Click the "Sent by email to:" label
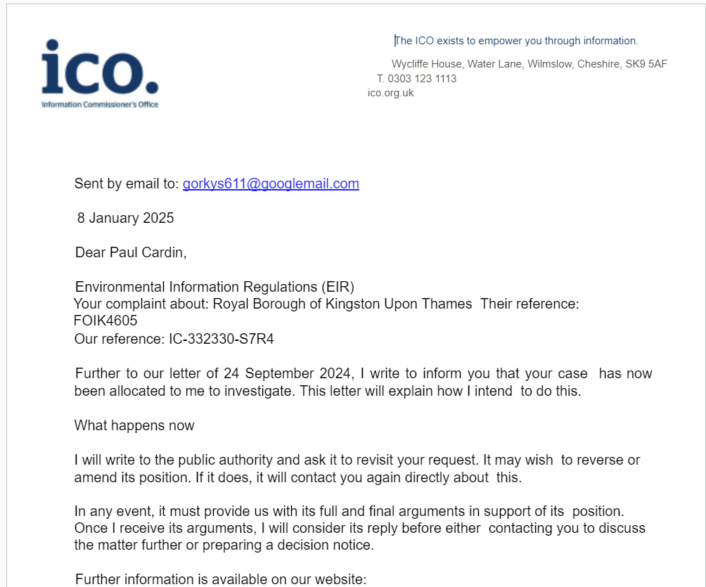The image size is (706, 587). click(127, 184)
